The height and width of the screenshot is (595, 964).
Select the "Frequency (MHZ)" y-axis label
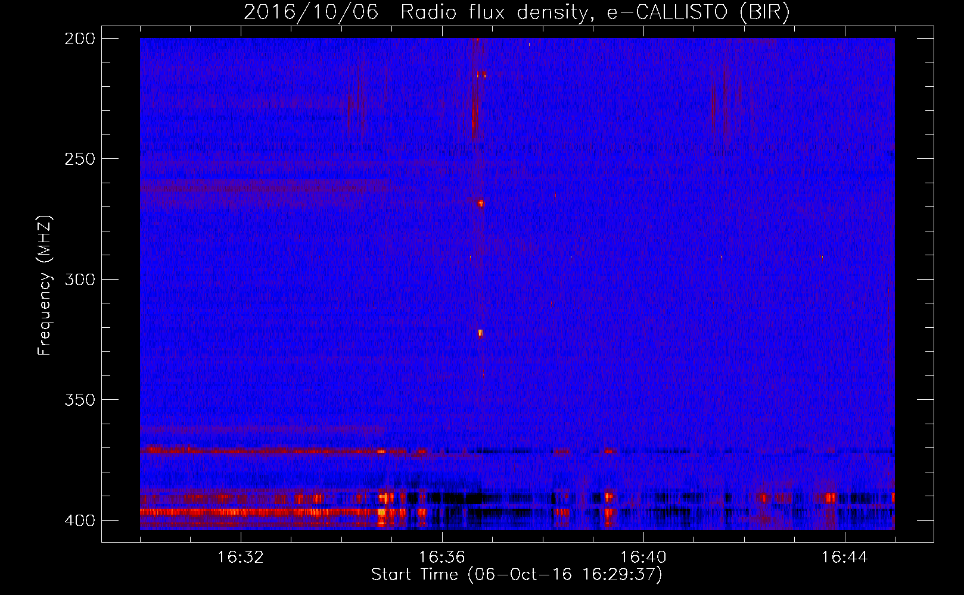pos(45,285)
